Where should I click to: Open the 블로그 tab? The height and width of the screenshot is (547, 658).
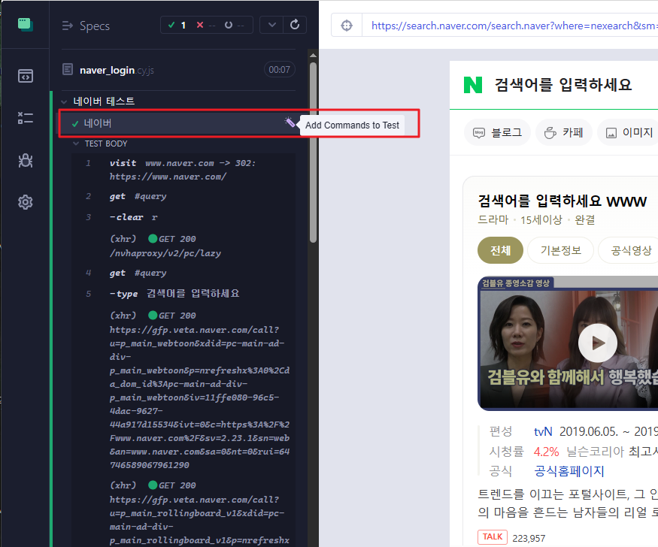click(497, 132)
